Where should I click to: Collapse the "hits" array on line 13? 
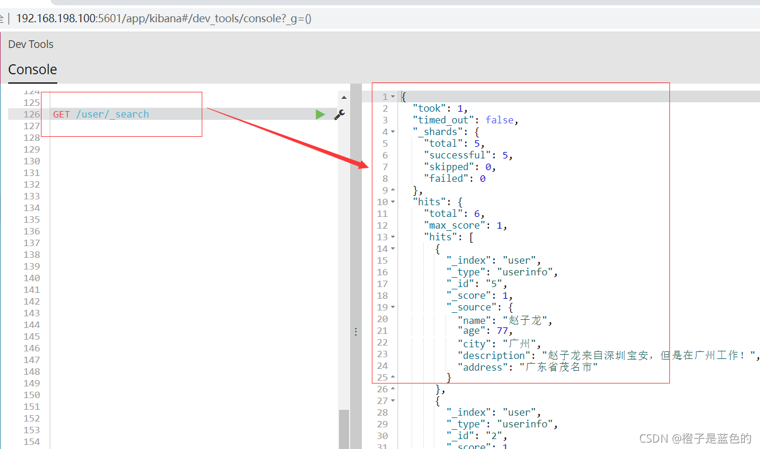click(x=393, y=237)
